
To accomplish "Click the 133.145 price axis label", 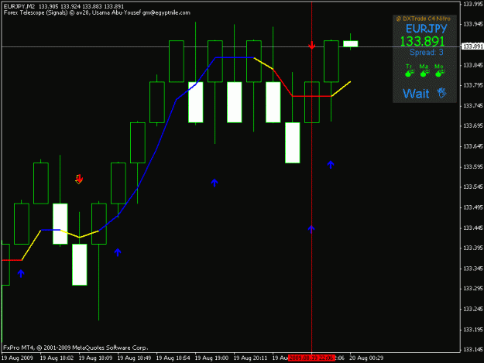I will [473, 350].
